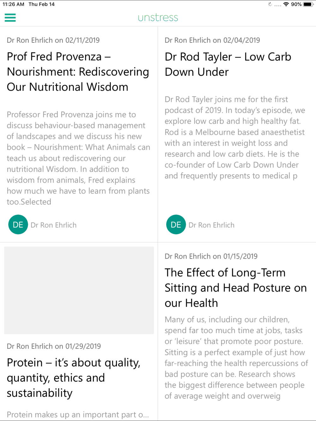Tap the loading spinner in status bar

point(270,4)
